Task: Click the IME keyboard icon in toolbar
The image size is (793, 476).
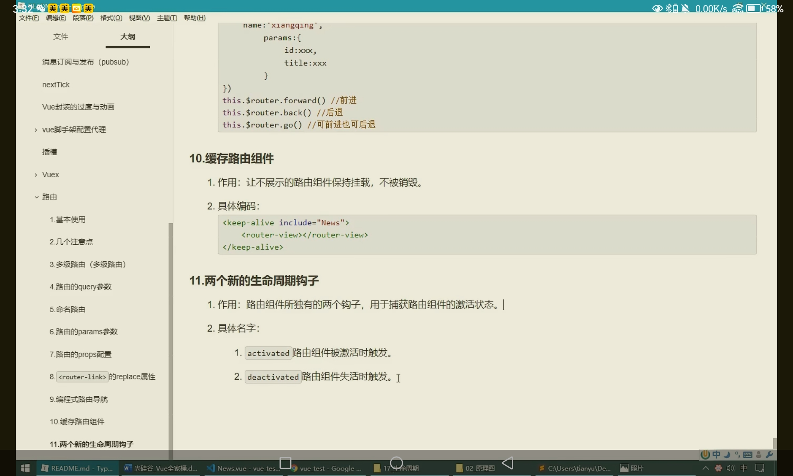Action: tap(748, 455)
